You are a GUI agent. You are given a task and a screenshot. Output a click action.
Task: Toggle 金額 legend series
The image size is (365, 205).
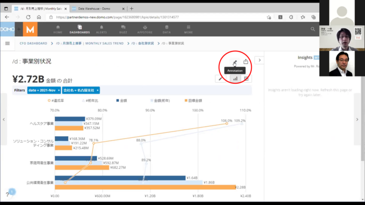pos(121,100)
